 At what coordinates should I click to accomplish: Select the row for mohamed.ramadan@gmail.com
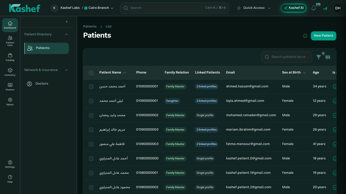(x=91, y=115)
